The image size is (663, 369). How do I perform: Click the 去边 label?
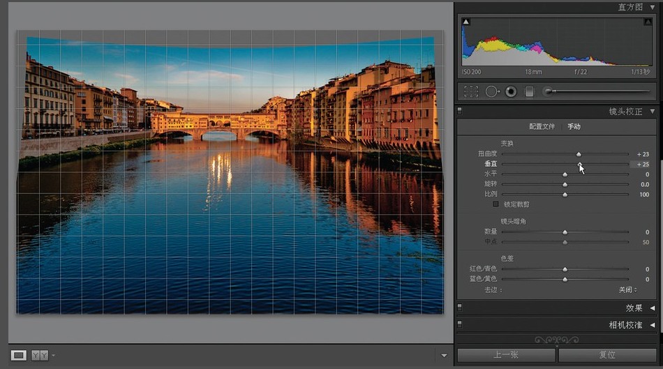pyautogui.click(x=493, y=290)
